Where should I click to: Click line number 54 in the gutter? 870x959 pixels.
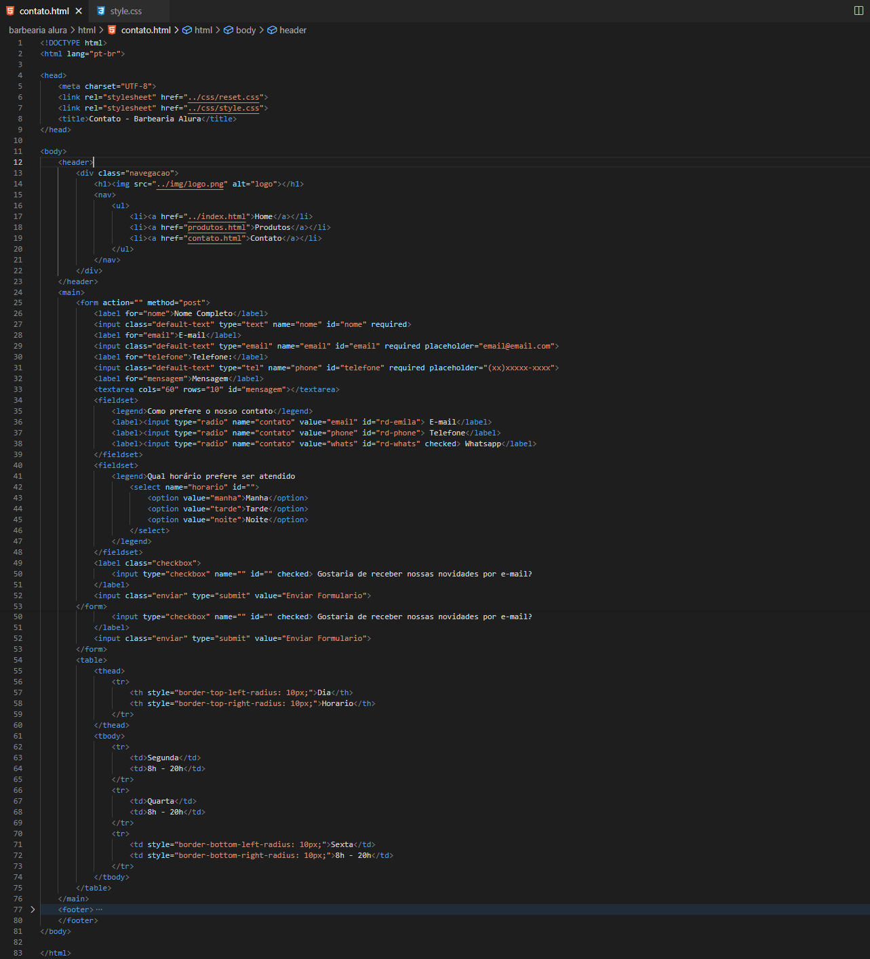click(x=18, y=660)
